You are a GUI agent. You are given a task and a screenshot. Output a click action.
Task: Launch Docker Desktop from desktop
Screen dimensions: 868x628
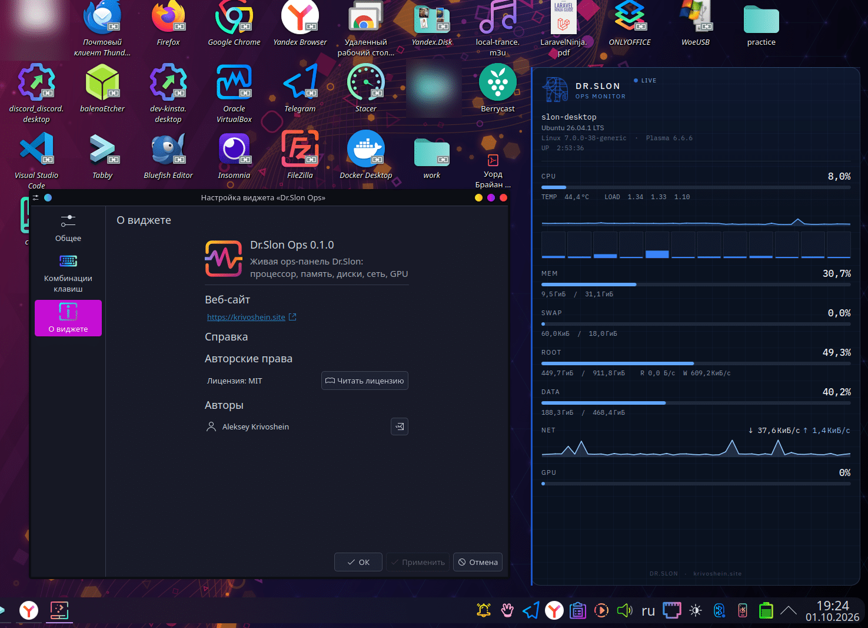(365, 155)
